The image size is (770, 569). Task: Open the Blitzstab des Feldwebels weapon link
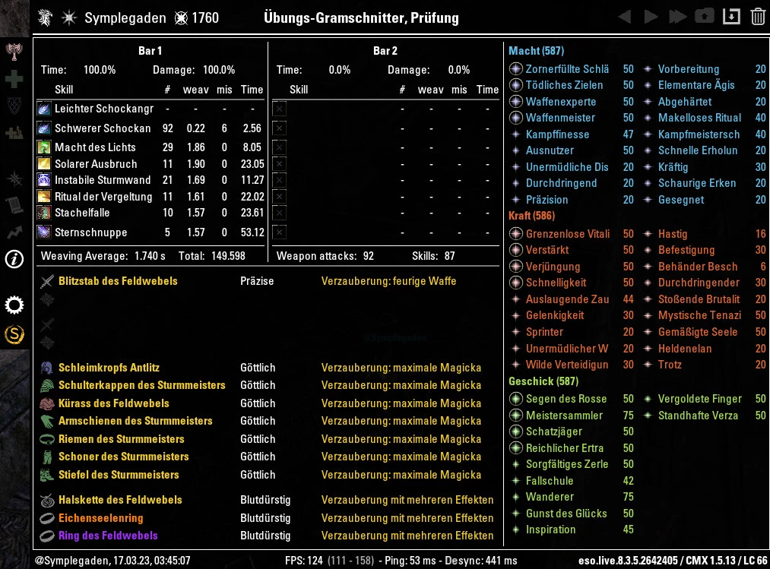click(x=118, y=281)
